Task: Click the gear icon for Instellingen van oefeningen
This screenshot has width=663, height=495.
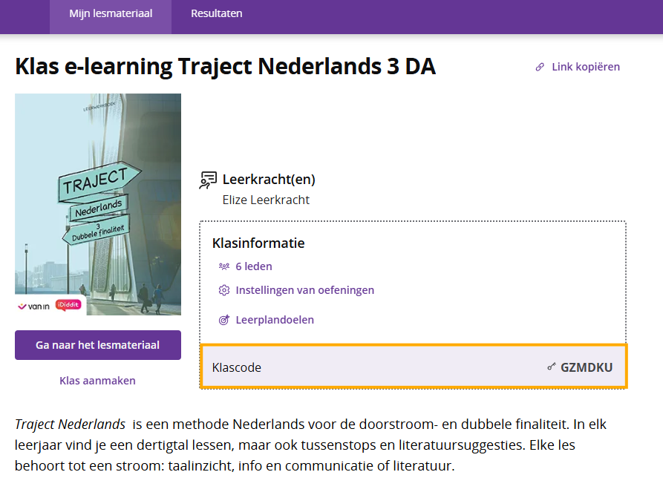Action: (224, 290)
